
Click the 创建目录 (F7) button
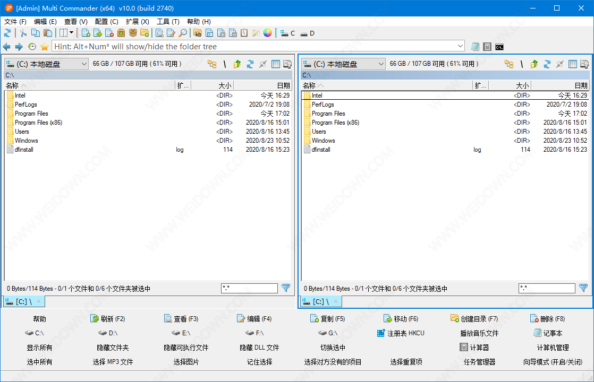[474, 319]
